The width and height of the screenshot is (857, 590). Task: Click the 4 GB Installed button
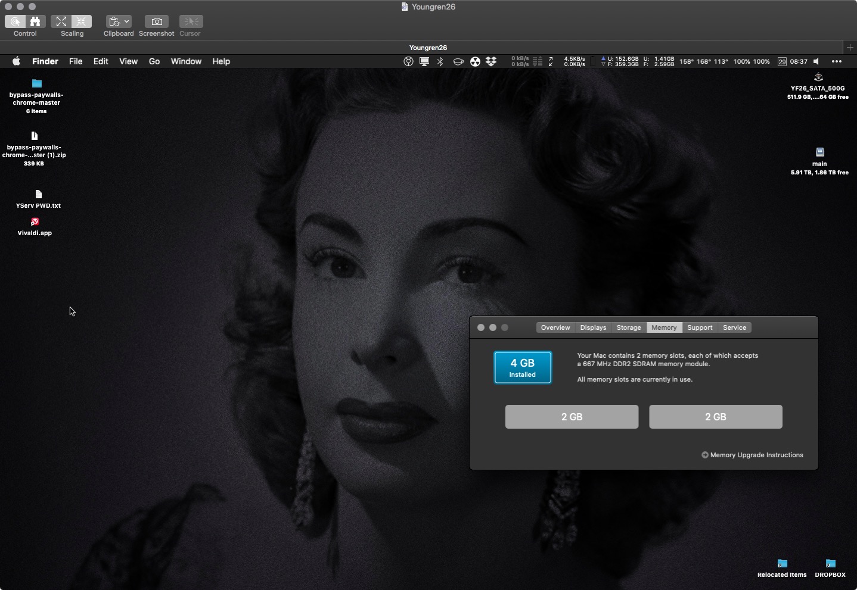click(523, 367)
